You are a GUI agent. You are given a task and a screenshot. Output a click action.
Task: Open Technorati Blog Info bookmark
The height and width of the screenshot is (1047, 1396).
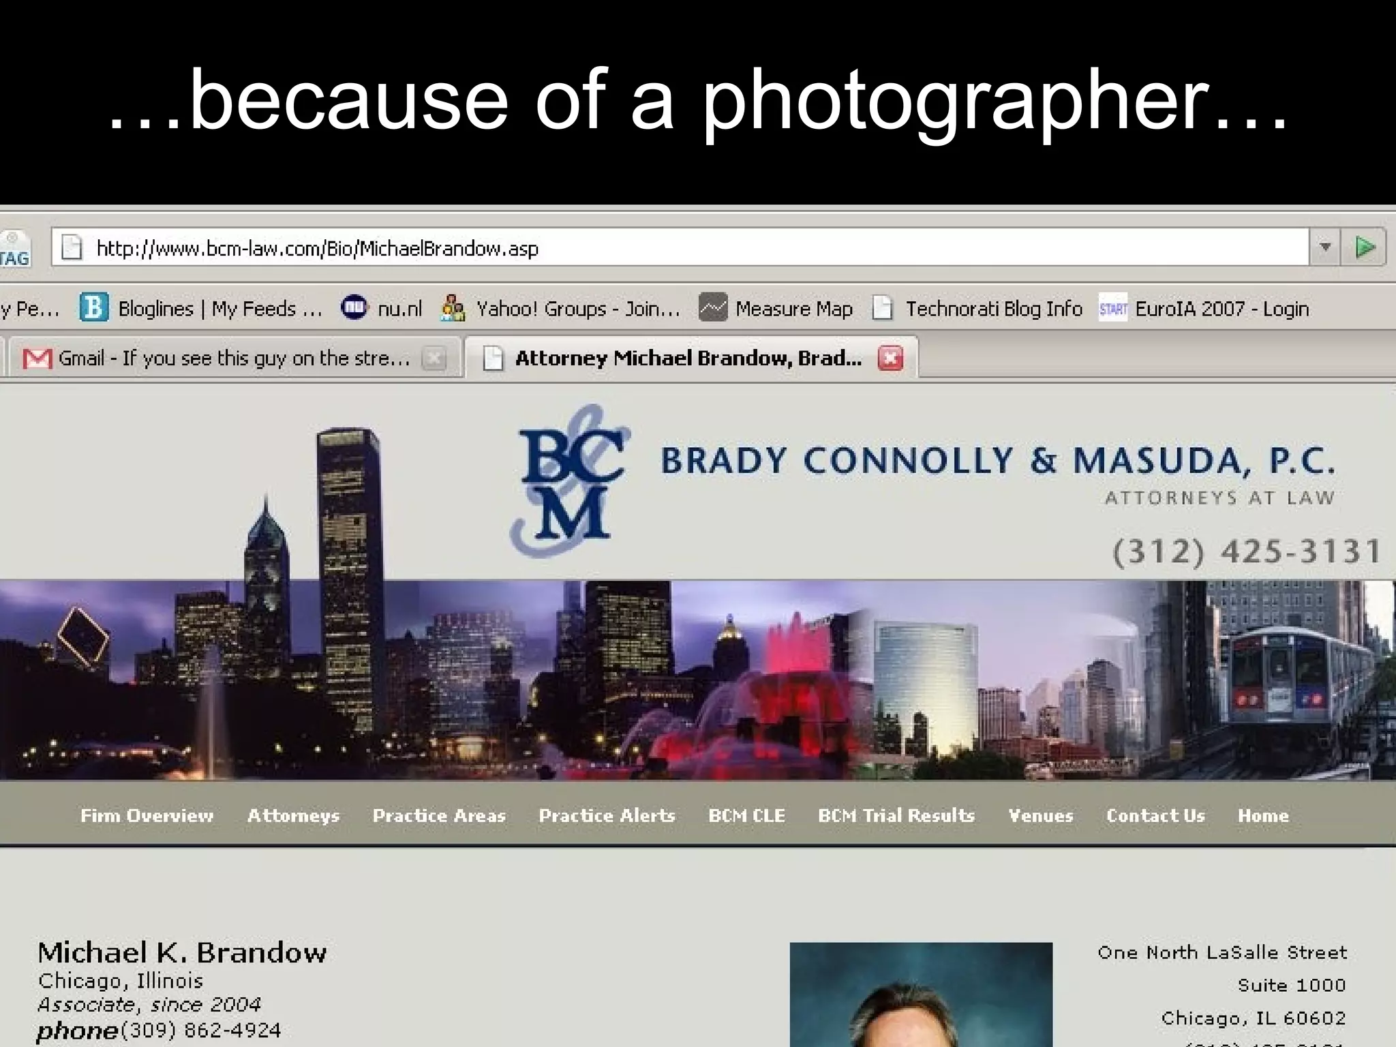(977, 308)
